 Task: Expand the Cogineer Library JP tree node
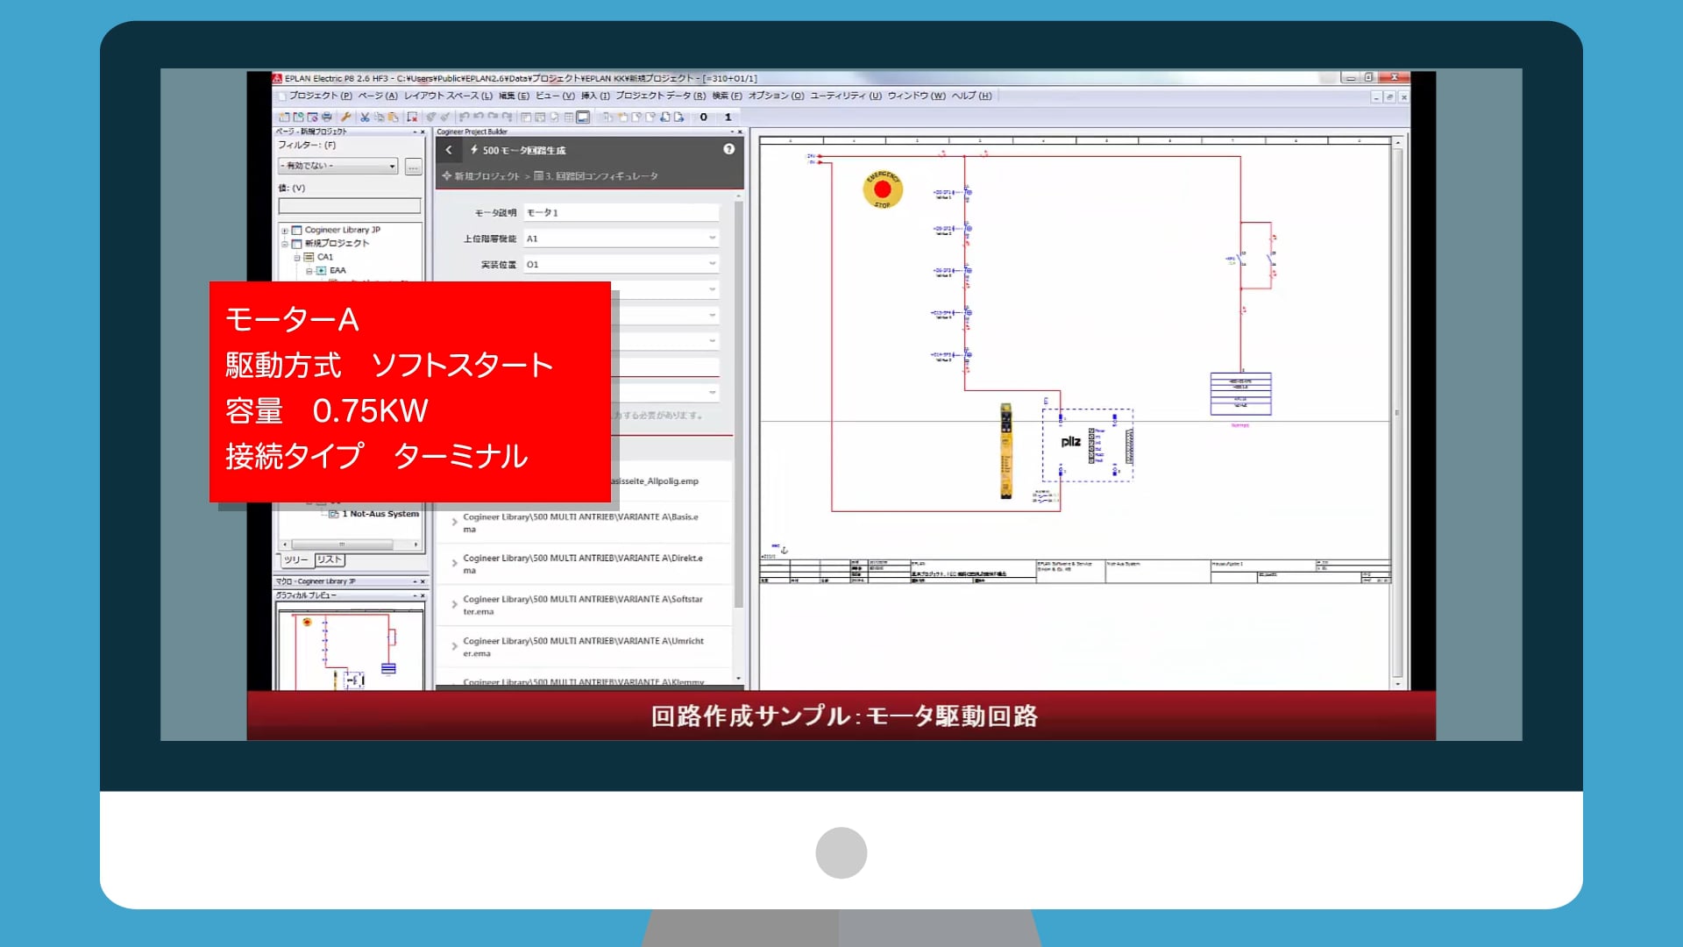pos(285,231)
